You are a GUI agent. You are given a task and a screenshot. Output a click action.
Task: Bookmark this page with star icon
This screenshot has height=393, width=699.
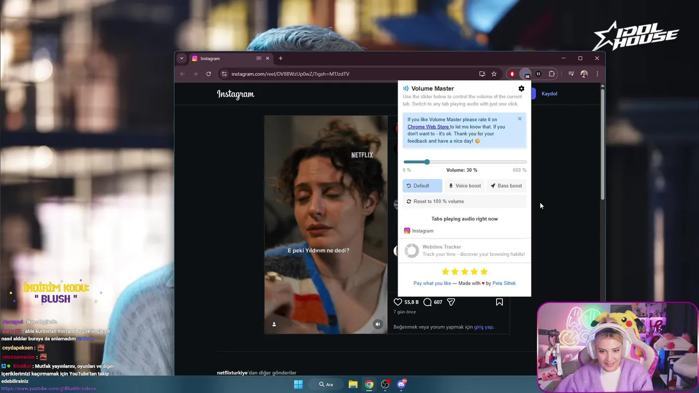(494, 74)
